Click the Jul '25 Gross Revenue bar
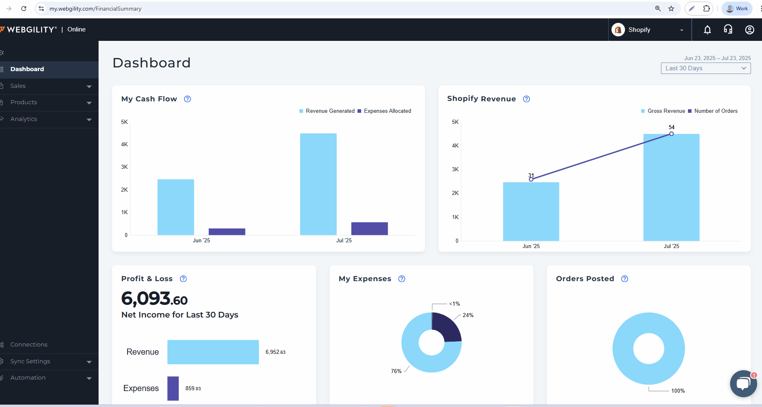Image resolution: width=762 pixels, height=407 pixels. pos(671,188)
